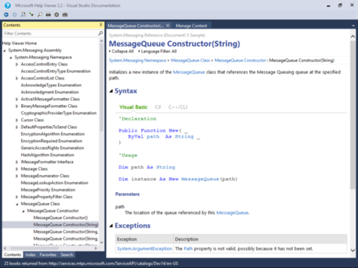Click the Manage Content books icon
Image resolution: width=358 pixels, height=268 pixels.
(x=65, y=15)
